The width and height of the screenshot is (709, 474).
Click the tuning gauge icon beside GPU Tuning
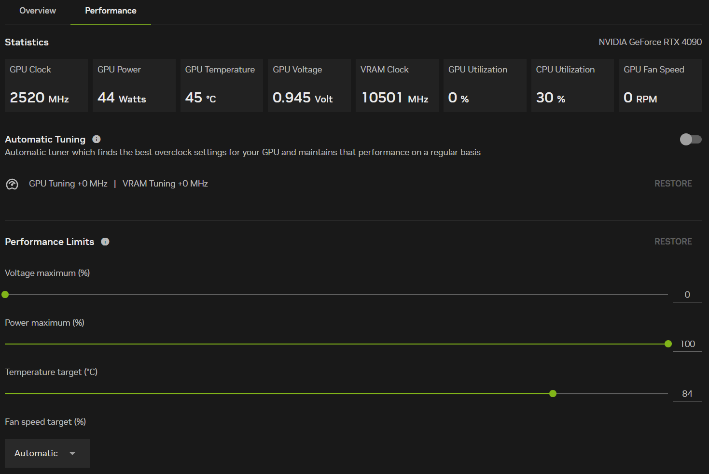pyautogui.click(x=12, y=184)
